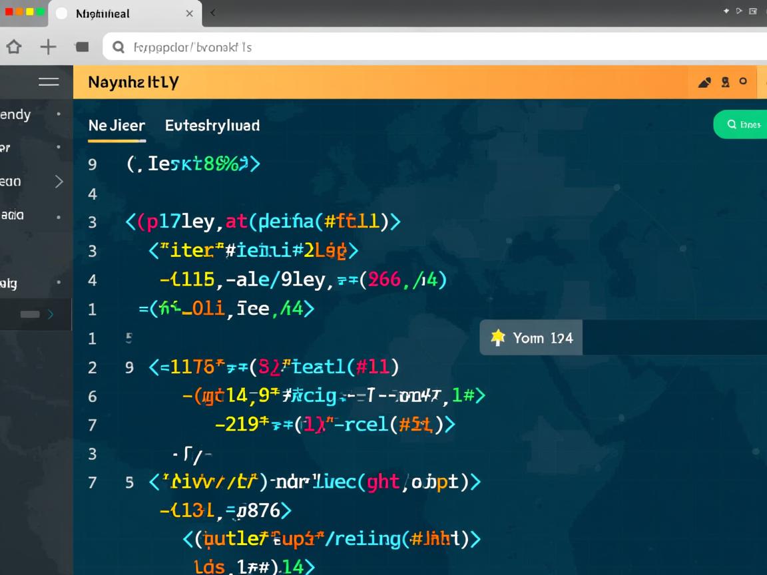Image resolution: width=767 pixels, height=575 pixels.
Task: Close the Nıghıııheal browser tab
Action: (x=189, y=13)
